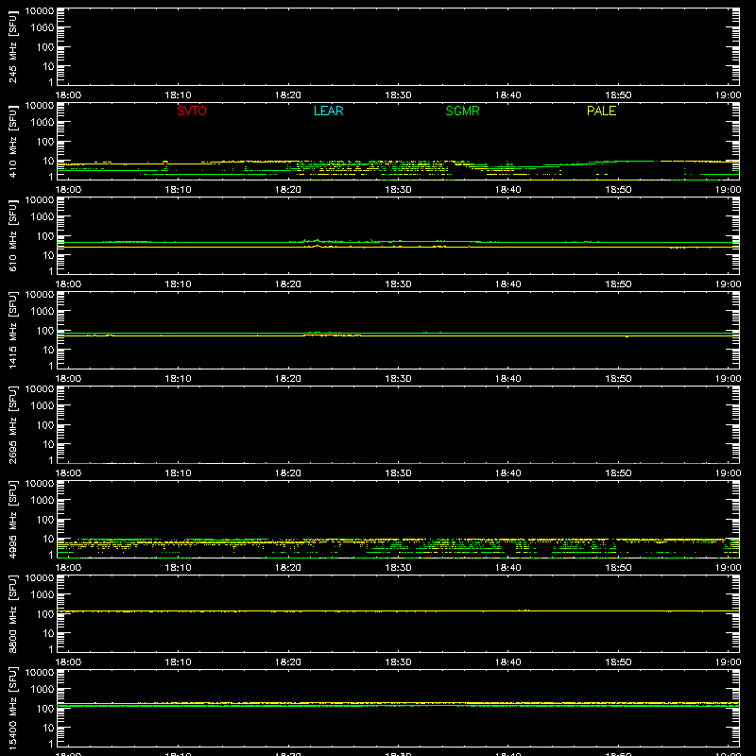Click the yellow PALE station legend label

(601, 111)
